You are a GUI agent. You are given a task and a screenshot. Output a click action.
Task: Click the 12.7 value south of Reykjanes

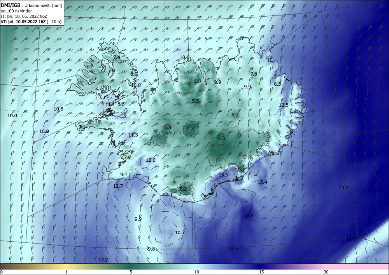click(x=118, y=186)
